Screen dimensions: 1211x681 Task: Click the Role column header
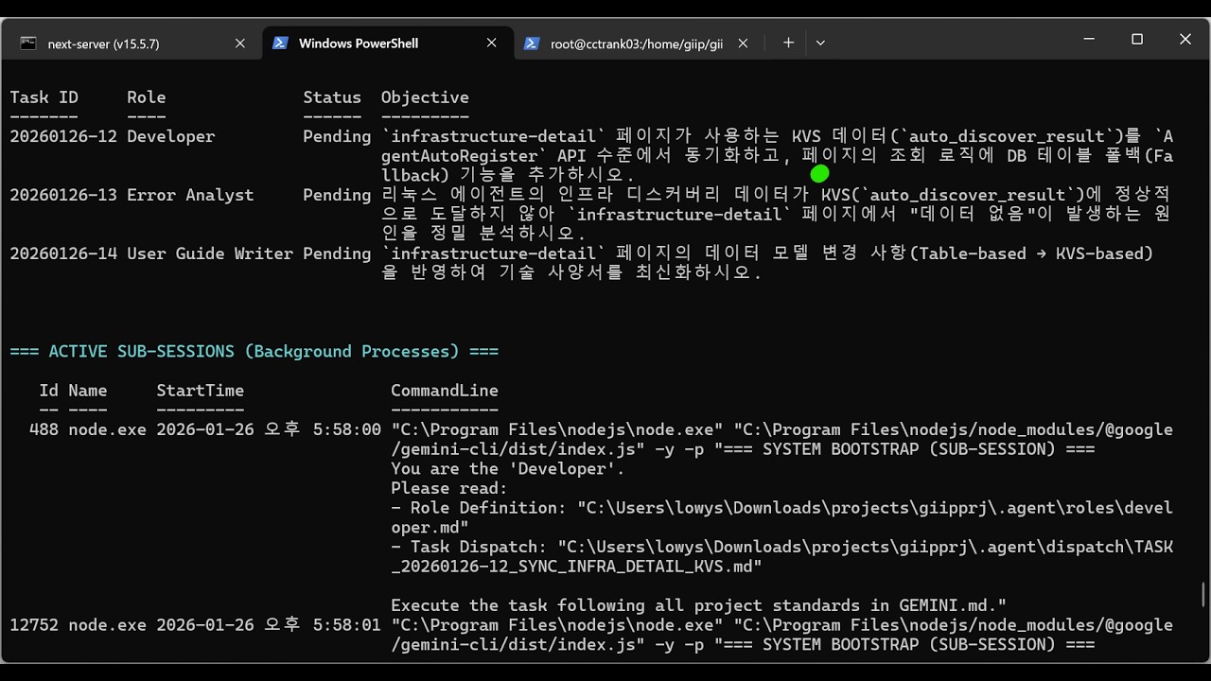[147, 97]
